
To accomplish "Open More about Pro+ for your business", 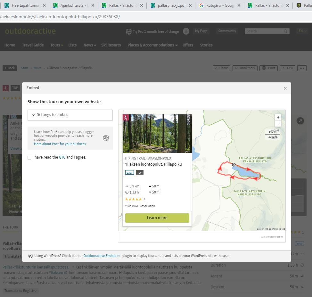I will pos(60,144).
